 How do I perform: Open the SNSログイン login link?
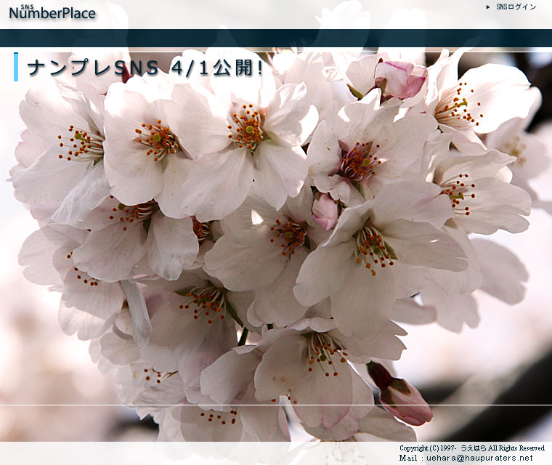tap(516, 7)
